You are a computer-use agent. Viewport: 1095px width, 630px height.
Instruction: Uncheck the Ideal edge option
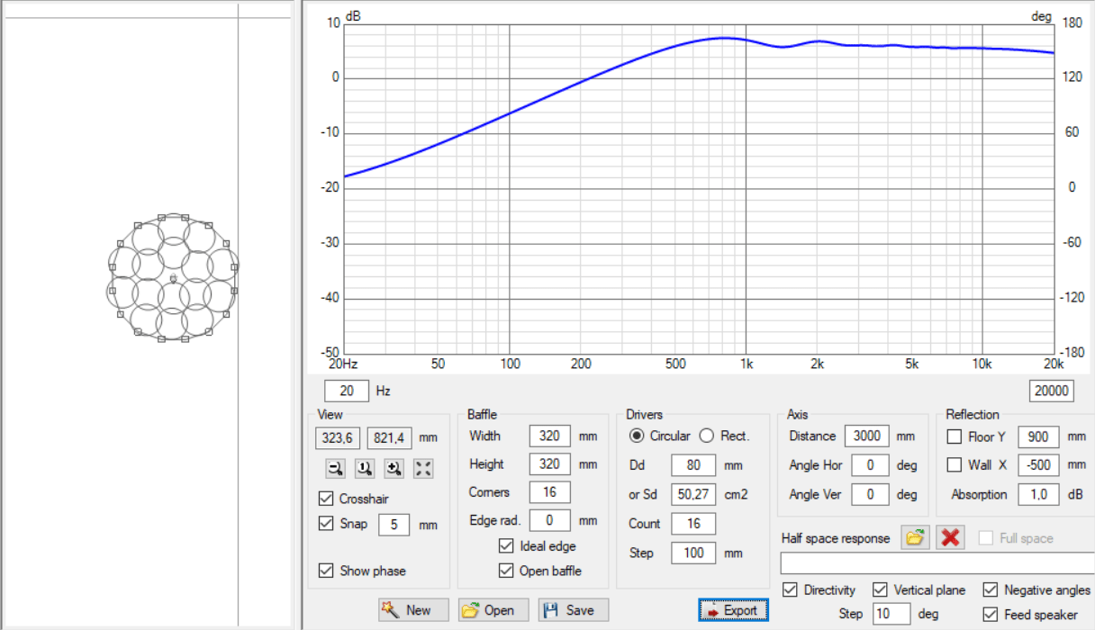tap(506, 546)
